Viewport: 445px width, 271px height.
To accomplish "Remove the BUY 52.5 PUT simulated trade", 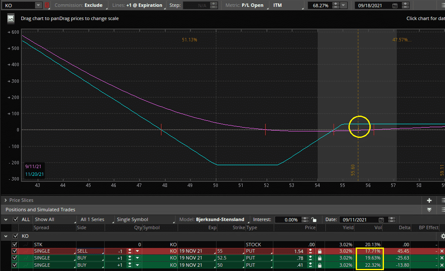I will [442, 258].
